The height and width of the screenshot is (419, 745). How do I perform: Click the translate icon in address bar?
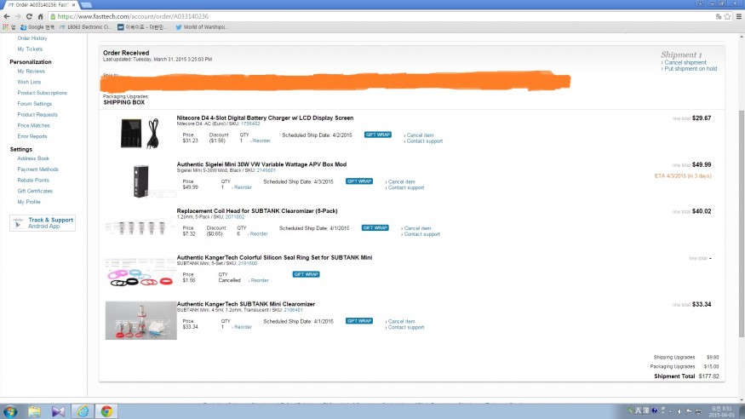[x=719, y=16]
